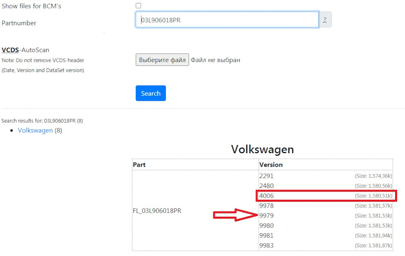
Task: Open the Volkswagen results link
Action: pyautogui.click(x=35, y=130)
